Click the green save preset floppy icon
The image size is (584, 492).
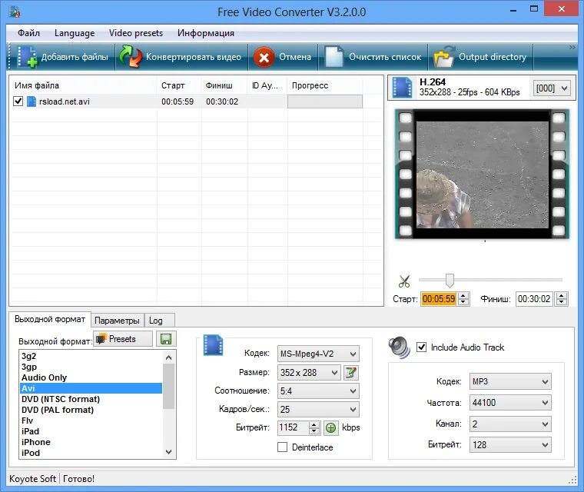click(166, 339)
